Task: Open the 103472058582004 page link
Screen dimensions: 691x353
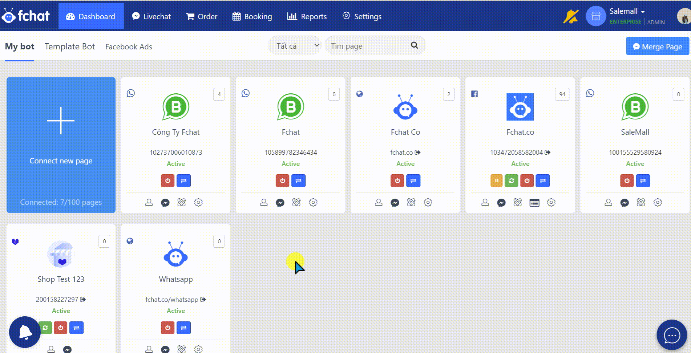Action: (520, 153)
